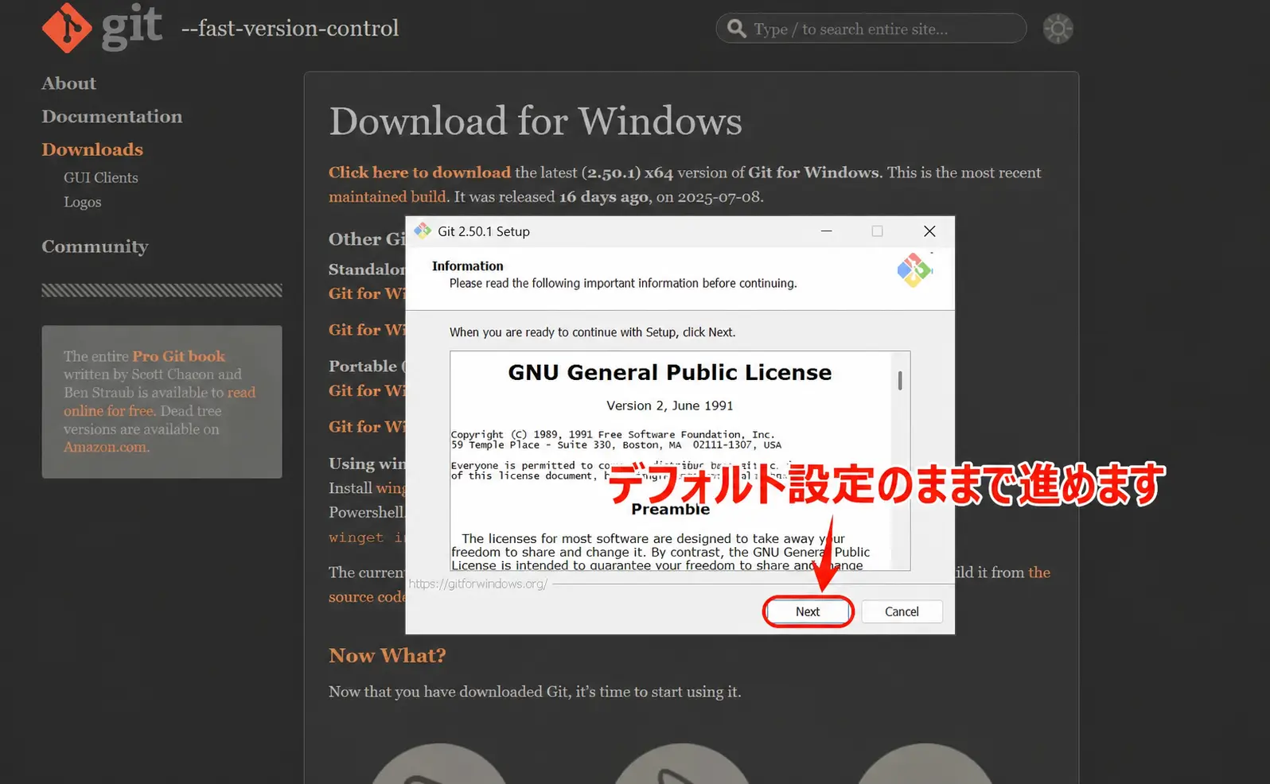
Task: Click Next in Git Setup dialog
Action: point(808,611)
